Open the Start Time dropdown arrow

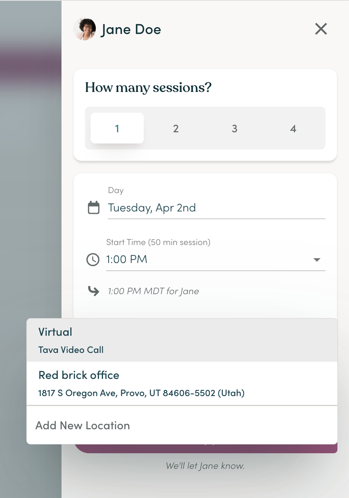pos(317,260)
